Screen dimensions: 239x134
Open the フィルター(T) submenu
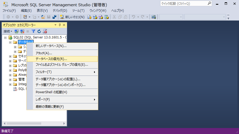tap(65, 72)
